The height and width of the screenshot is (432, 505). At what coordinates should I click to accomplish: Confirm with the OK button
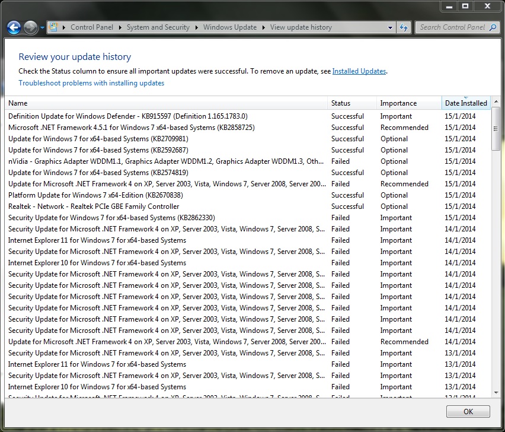coord(468,412)
